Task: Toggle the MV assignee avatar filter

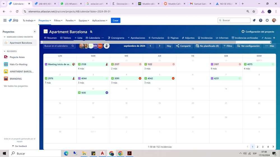Action: tap(96, 46)
